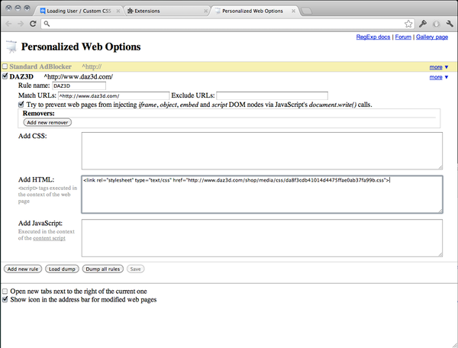
Task: Click the Removers: label
Action: [x=39, y=113]
